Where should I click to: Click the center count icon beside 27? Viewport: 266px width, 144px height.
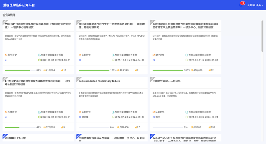click(136, 127)
